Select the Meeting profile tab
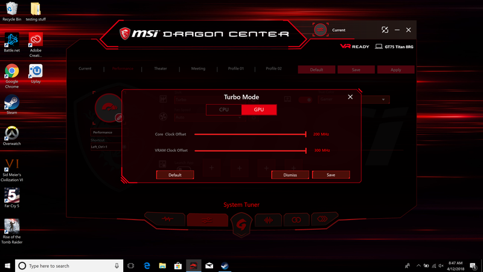 pyautogui.click(x=198, y=68)
